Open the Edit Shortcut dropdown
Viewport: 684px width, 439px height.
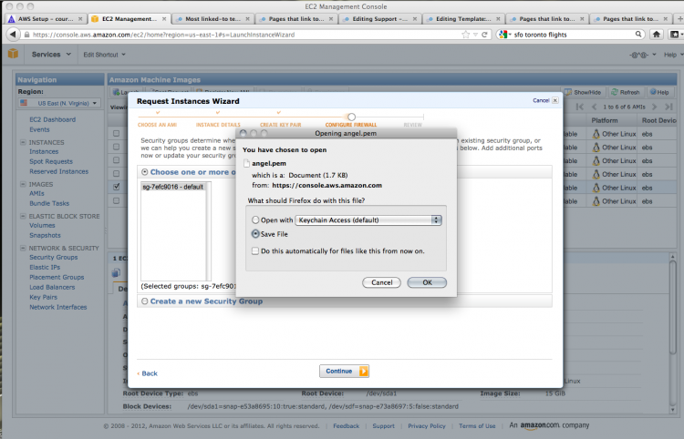(x=104, y=55)
